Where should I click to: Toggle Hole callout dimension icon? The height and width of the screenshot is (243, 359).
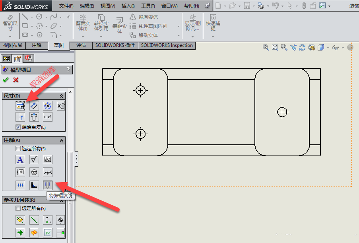pos(48,117)
